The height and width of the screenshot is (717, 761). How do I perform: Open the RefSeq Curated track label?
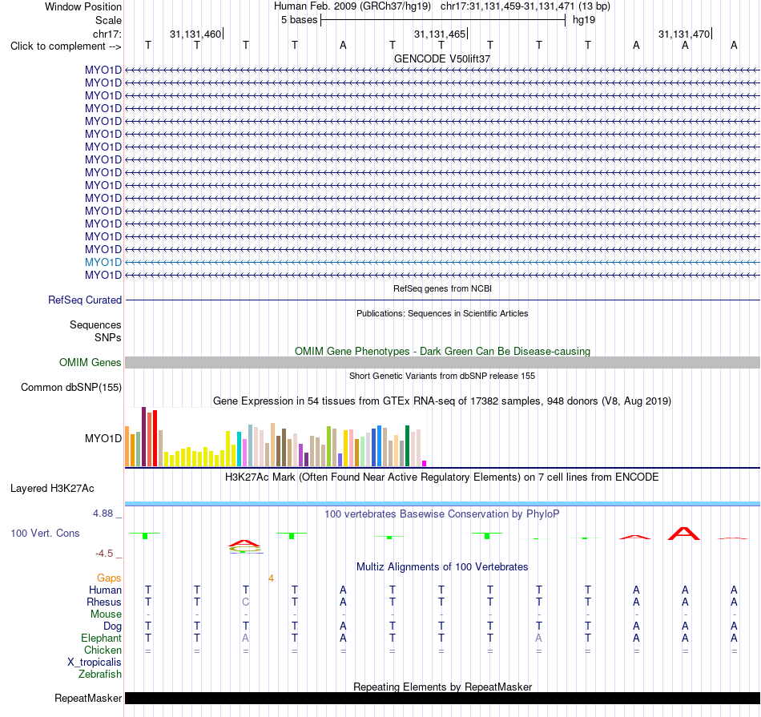pyautogui.click(x=84, y=300)
